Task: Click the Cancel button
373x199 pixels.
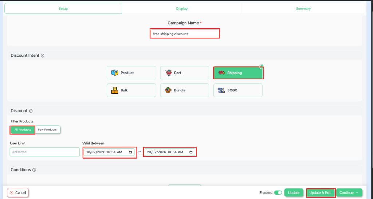Action: [x=18, y=192]
